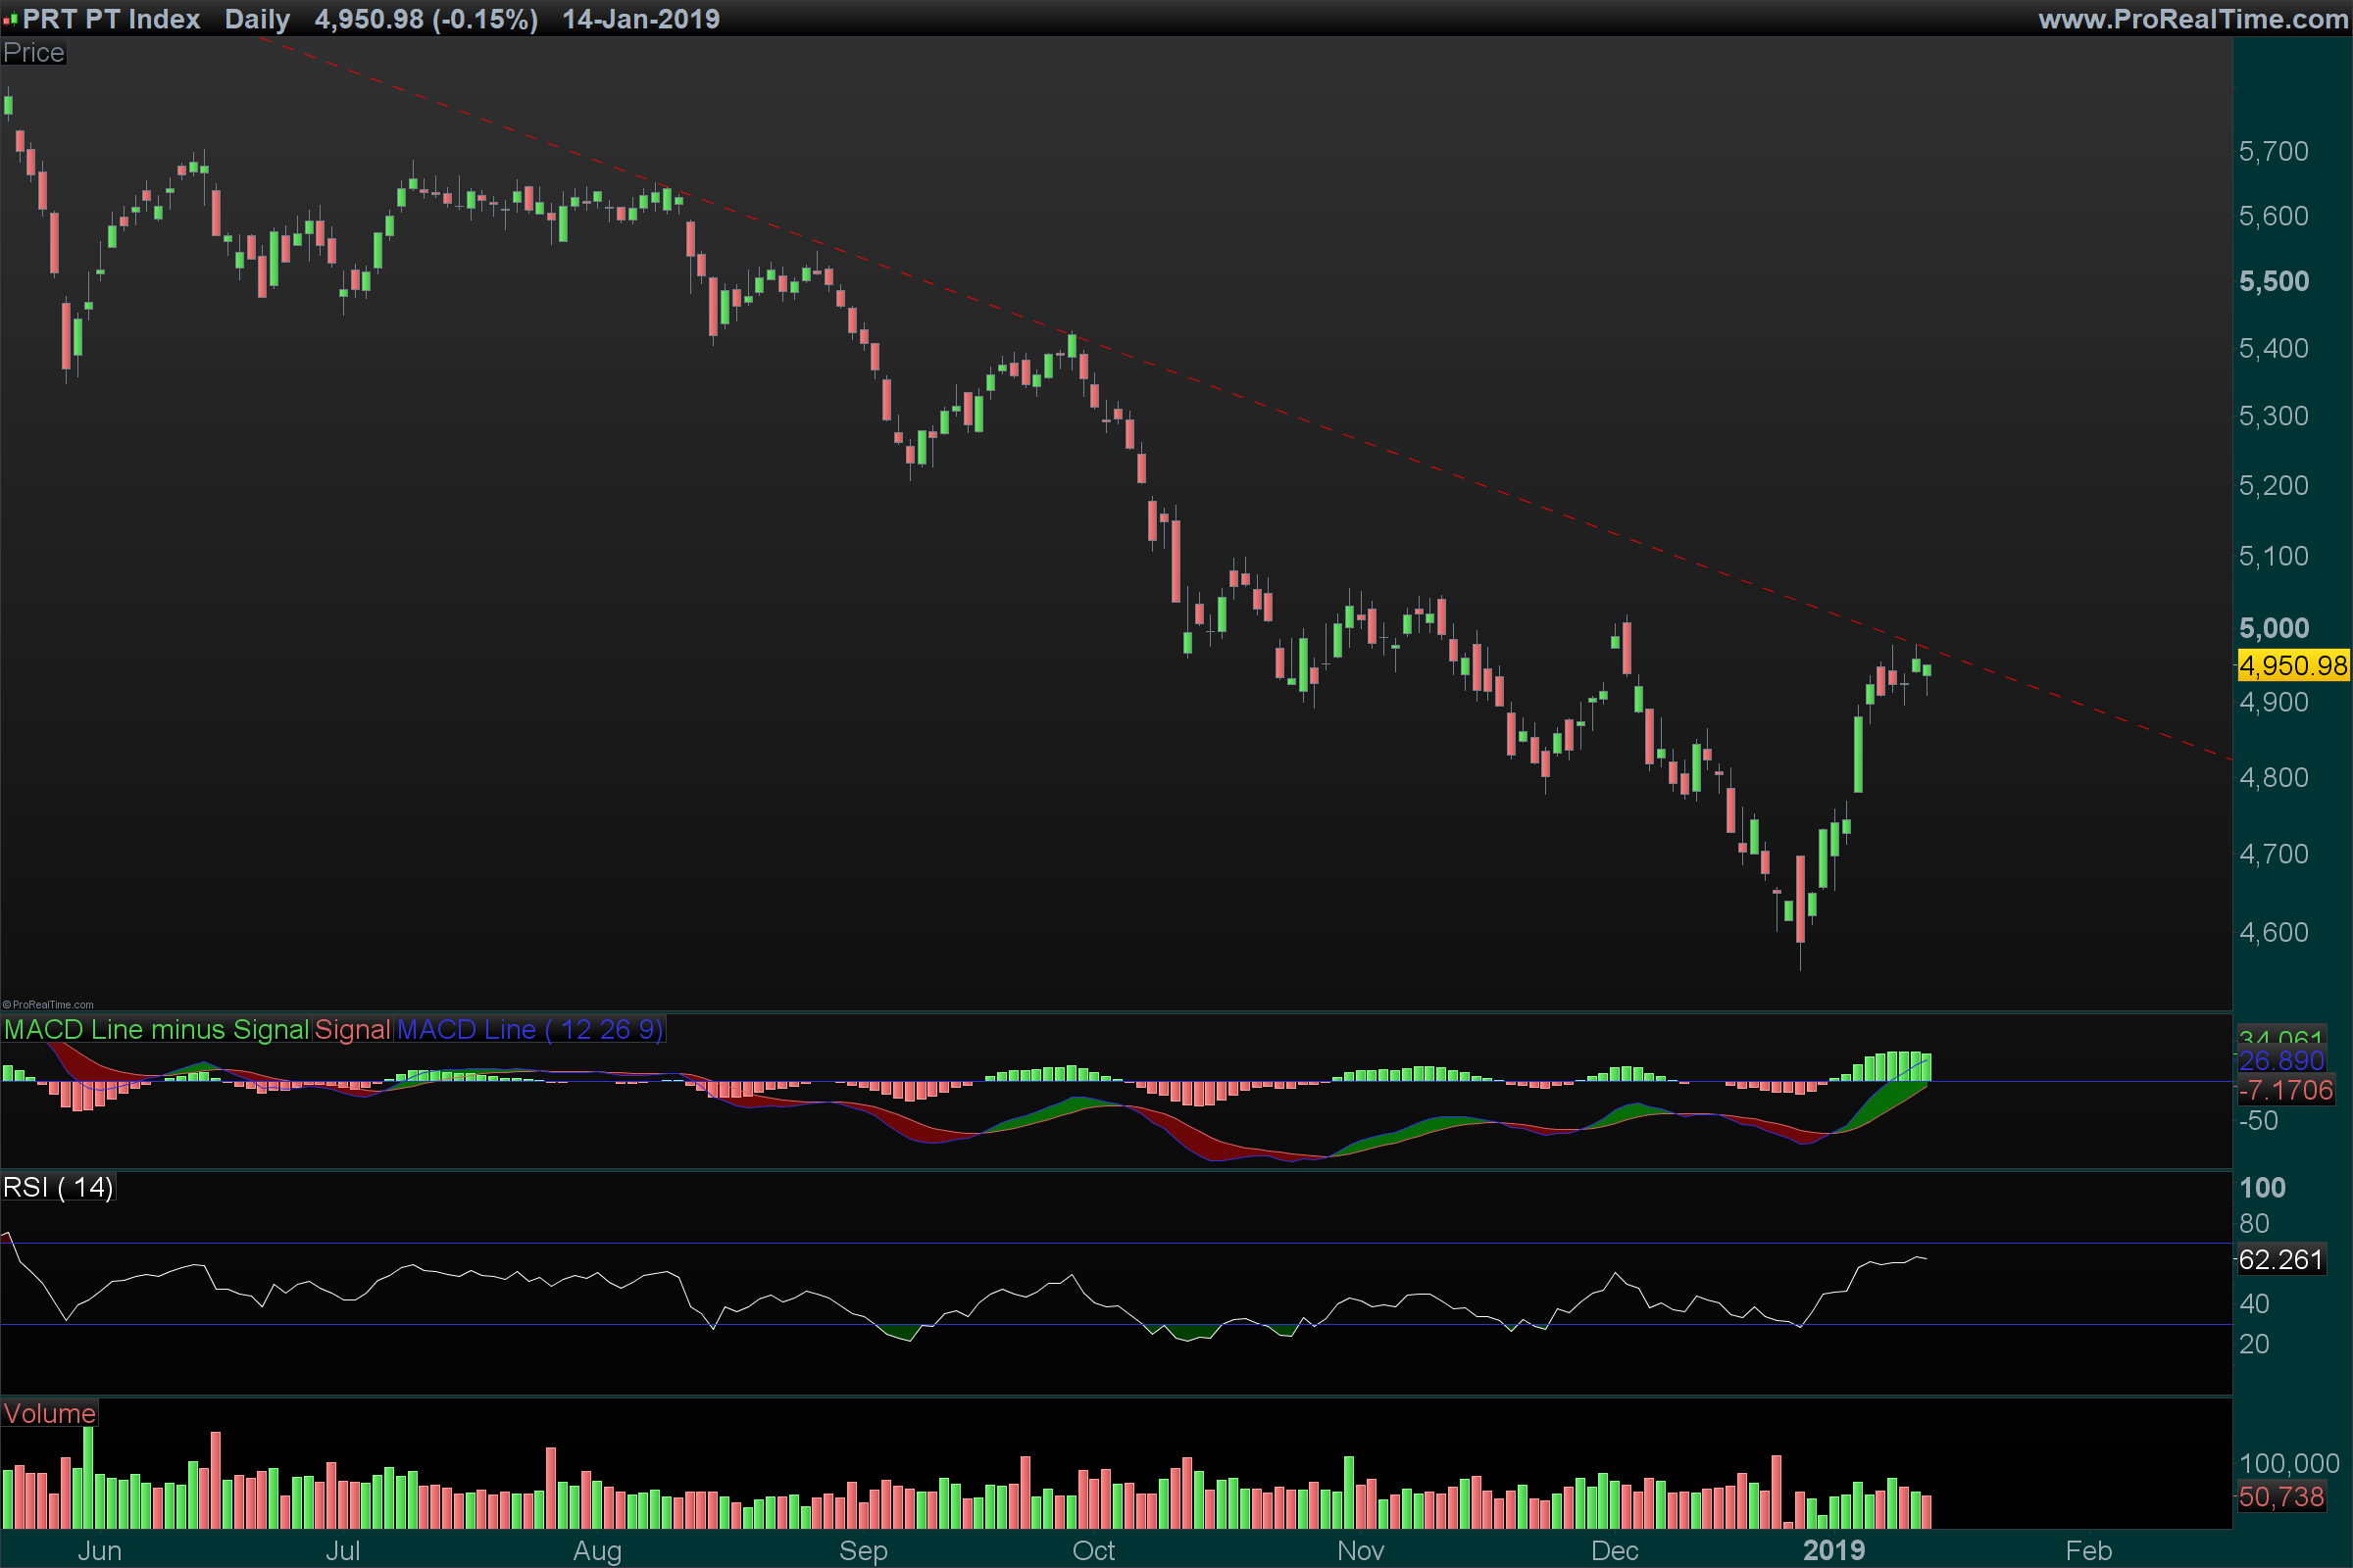
Task: Click the blue MACD Line (12 26 9) label
Action: (529, 1029)
